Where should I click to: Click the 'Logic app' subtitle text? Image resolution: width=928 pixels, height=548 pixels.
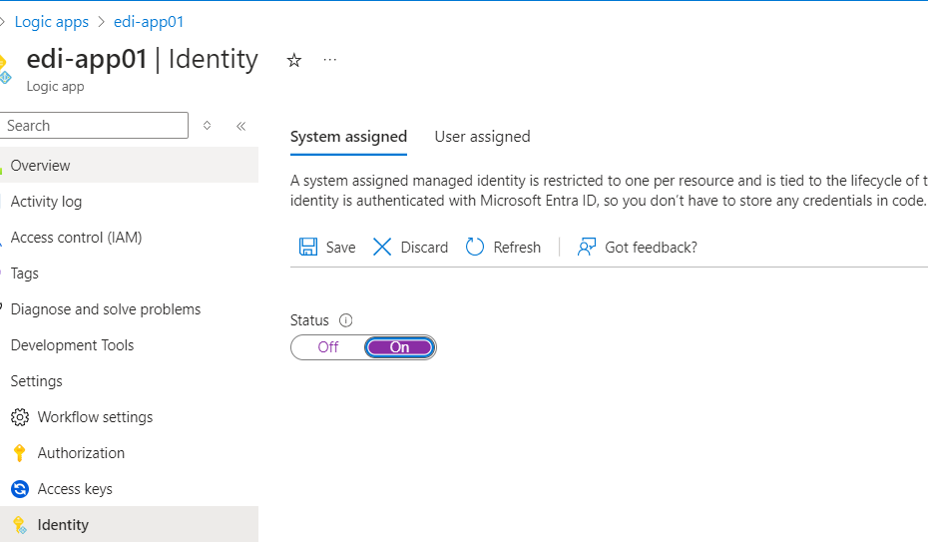click(55, 87)
